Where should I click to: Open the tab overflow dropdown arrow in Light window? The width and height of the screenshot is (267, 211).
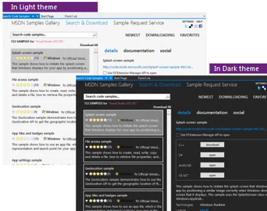click(204, 16)
